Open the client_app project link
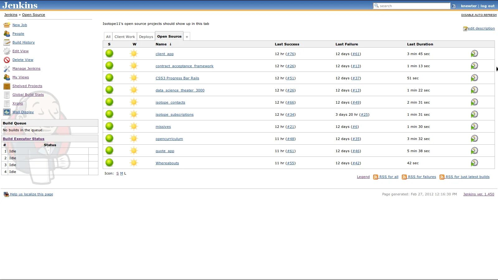Viewport: 498px width, 280px height. click(x=165, y=54)
